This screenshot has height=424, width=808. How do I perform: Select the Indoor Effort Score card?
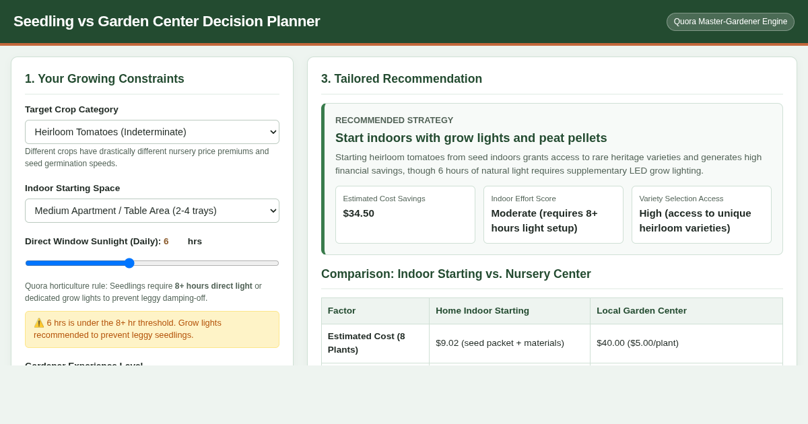(553, 215)
